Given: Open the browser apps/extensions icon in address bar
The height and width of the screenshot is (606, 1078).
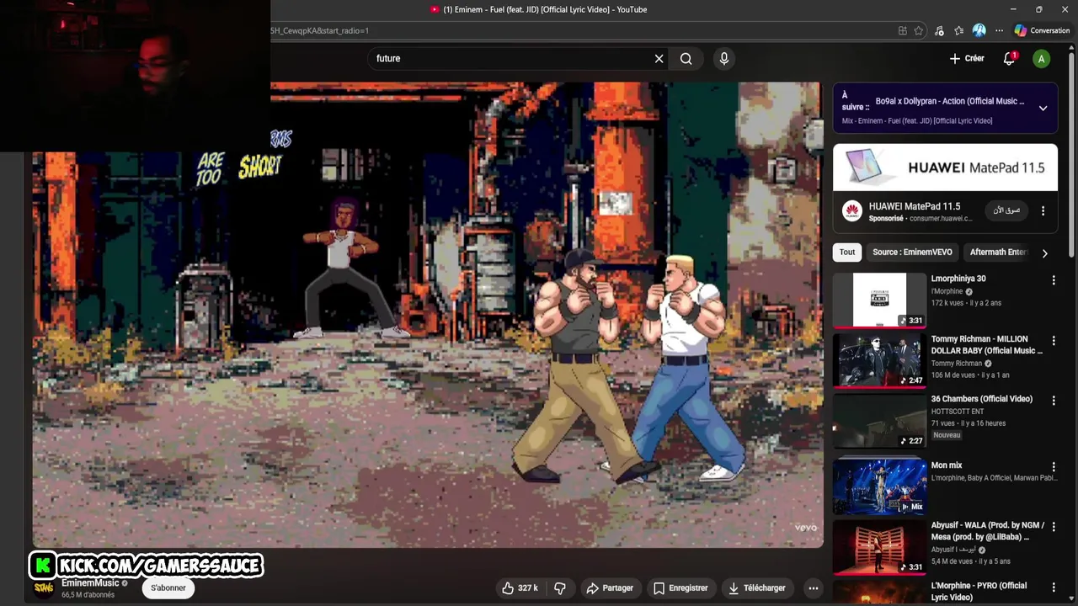Looking at the screenshot, I should 902,30.
